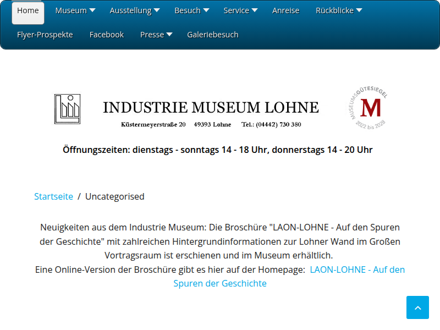Open the LAON-LOHNE brochure link
The height and width of the screenshot is (330, 440).
point(357,269)
